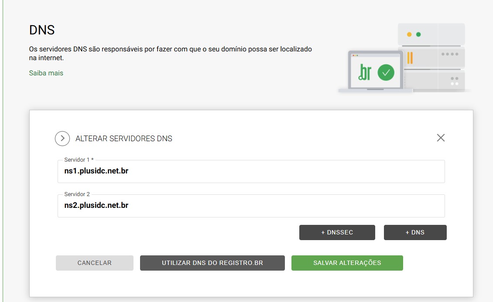Choose Utilizar DNS do Registro.br

(x=212, y=263)
